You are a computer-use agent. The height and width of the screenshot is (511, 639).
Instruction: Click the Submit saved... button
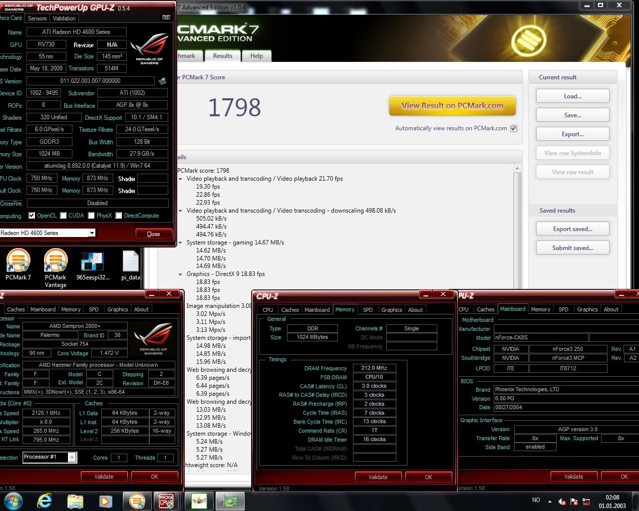pos(573,248)
